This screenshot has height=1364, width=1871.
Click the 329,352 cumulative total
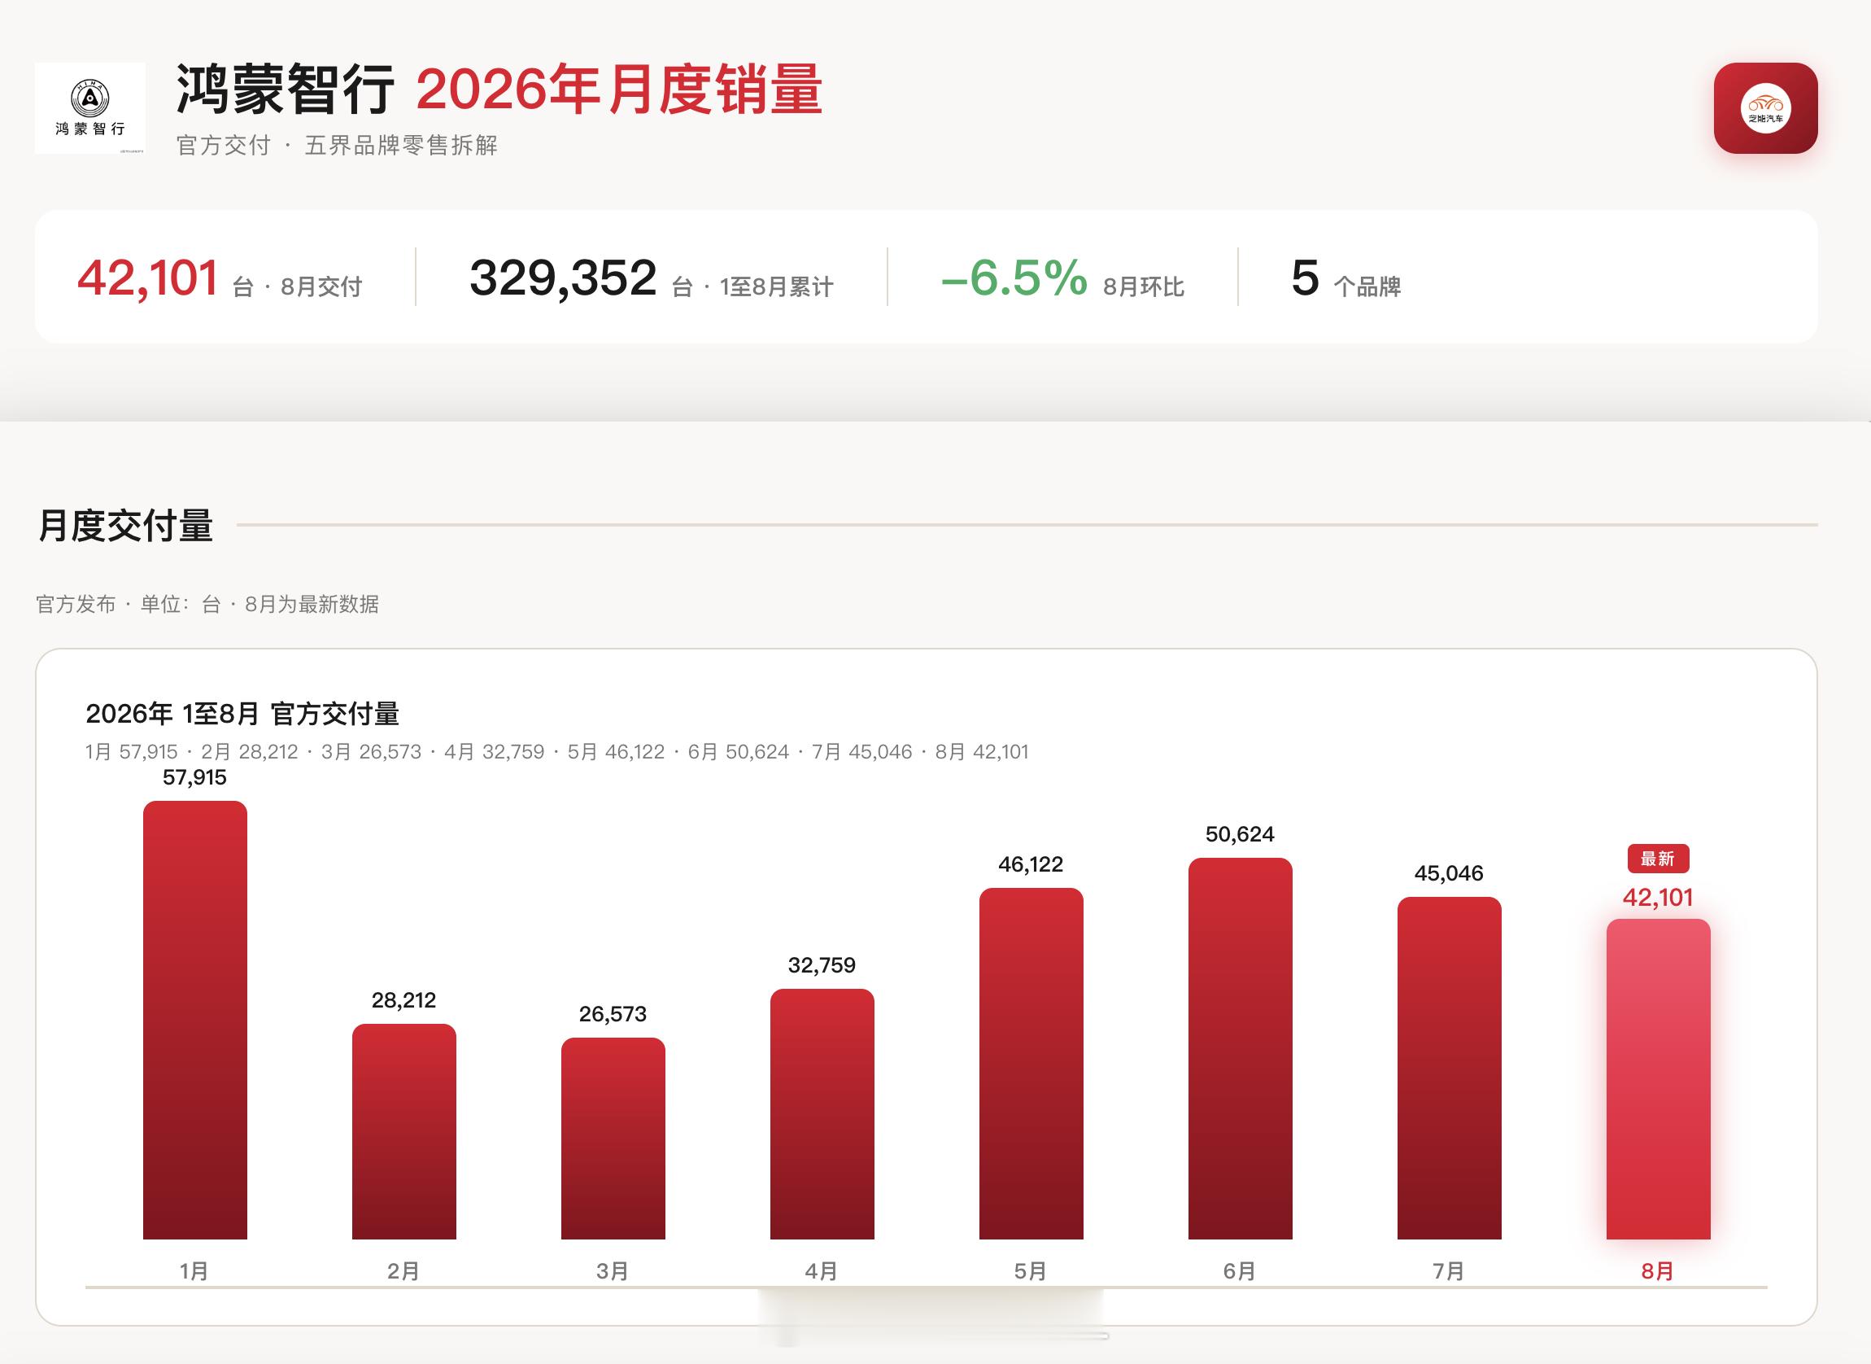(x=563, y=278)
